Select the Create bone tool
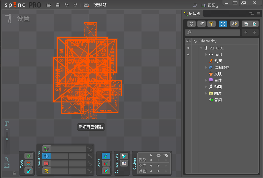 [x=29, y=171]
